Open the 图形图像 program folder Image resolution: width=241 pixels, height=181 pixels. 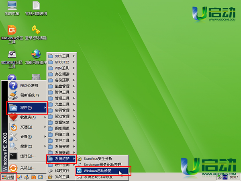[62, 128]
